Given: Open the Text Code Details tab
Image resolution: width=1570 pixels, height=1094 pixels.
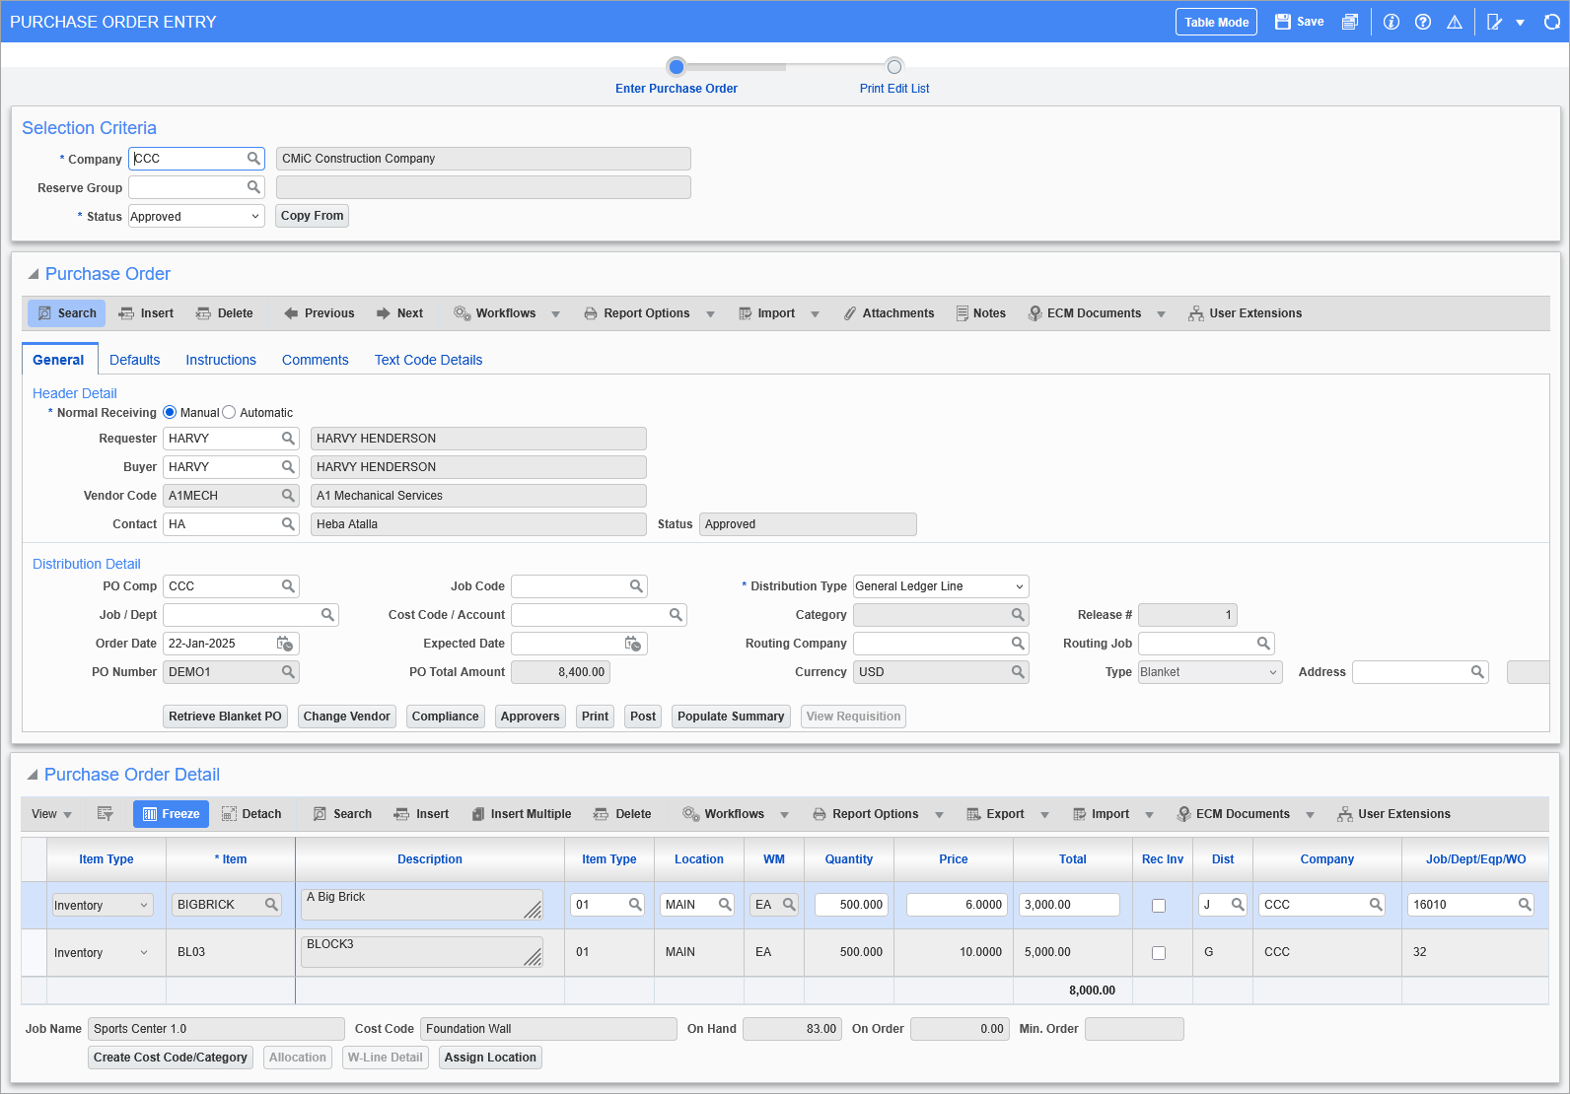Looking at the screenshot, I should pyautogui.click(x=428, y=360).
